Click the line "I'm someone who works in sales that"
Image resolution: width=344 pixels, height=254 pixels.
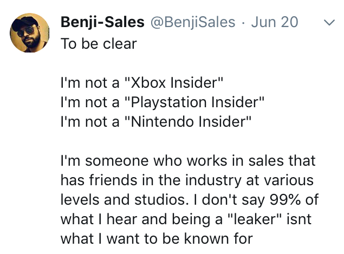[188, 160]
